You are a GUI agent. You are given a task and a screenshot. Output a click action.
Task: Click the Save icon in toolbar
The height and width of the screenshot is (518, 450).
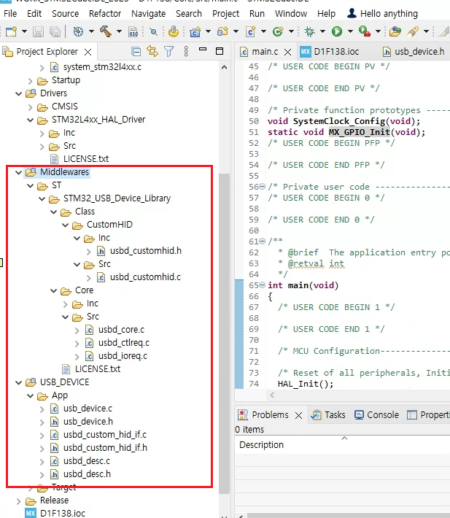[38, 31]
